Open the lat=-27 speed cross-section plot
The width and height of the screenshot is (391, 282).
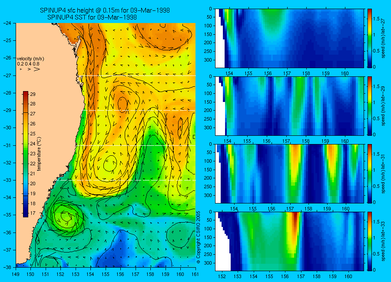pos(289,38)
